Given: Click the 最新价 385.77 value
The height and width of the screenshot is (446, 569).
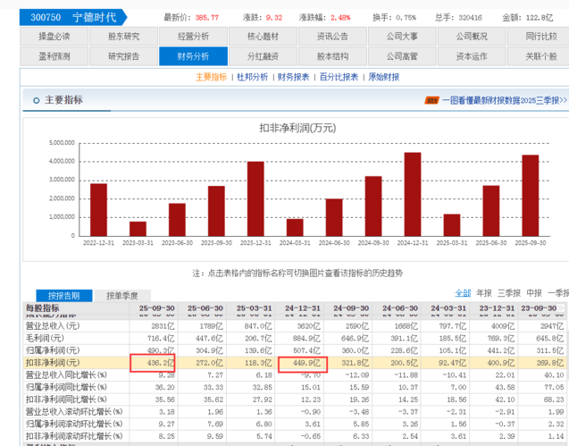Looking at the screenshot, I should click(x=207, y=18).
